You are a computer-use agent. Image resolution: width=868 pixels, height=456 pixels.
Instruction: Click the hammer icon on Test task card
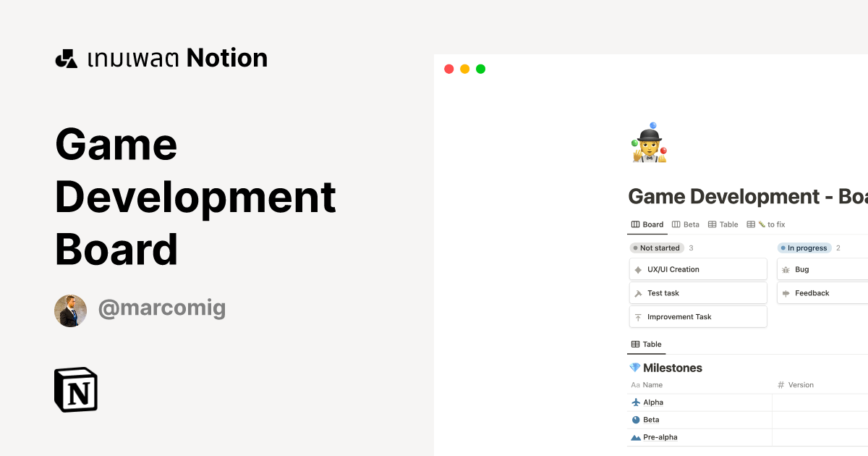click(637, 293)
